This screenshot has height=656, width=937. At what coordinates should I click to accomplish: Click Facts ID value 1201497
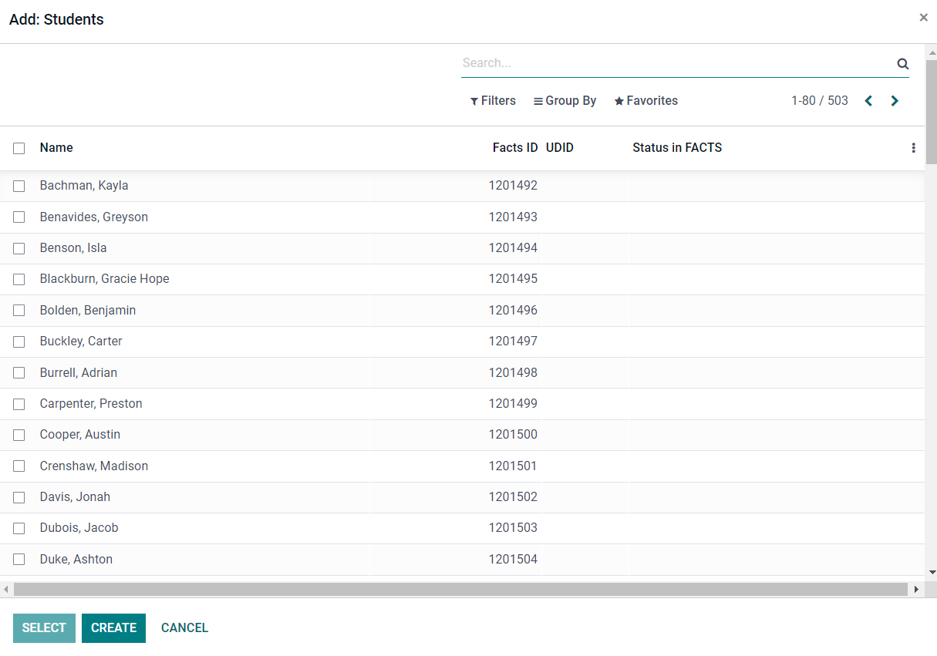click(x=513, y=341)
